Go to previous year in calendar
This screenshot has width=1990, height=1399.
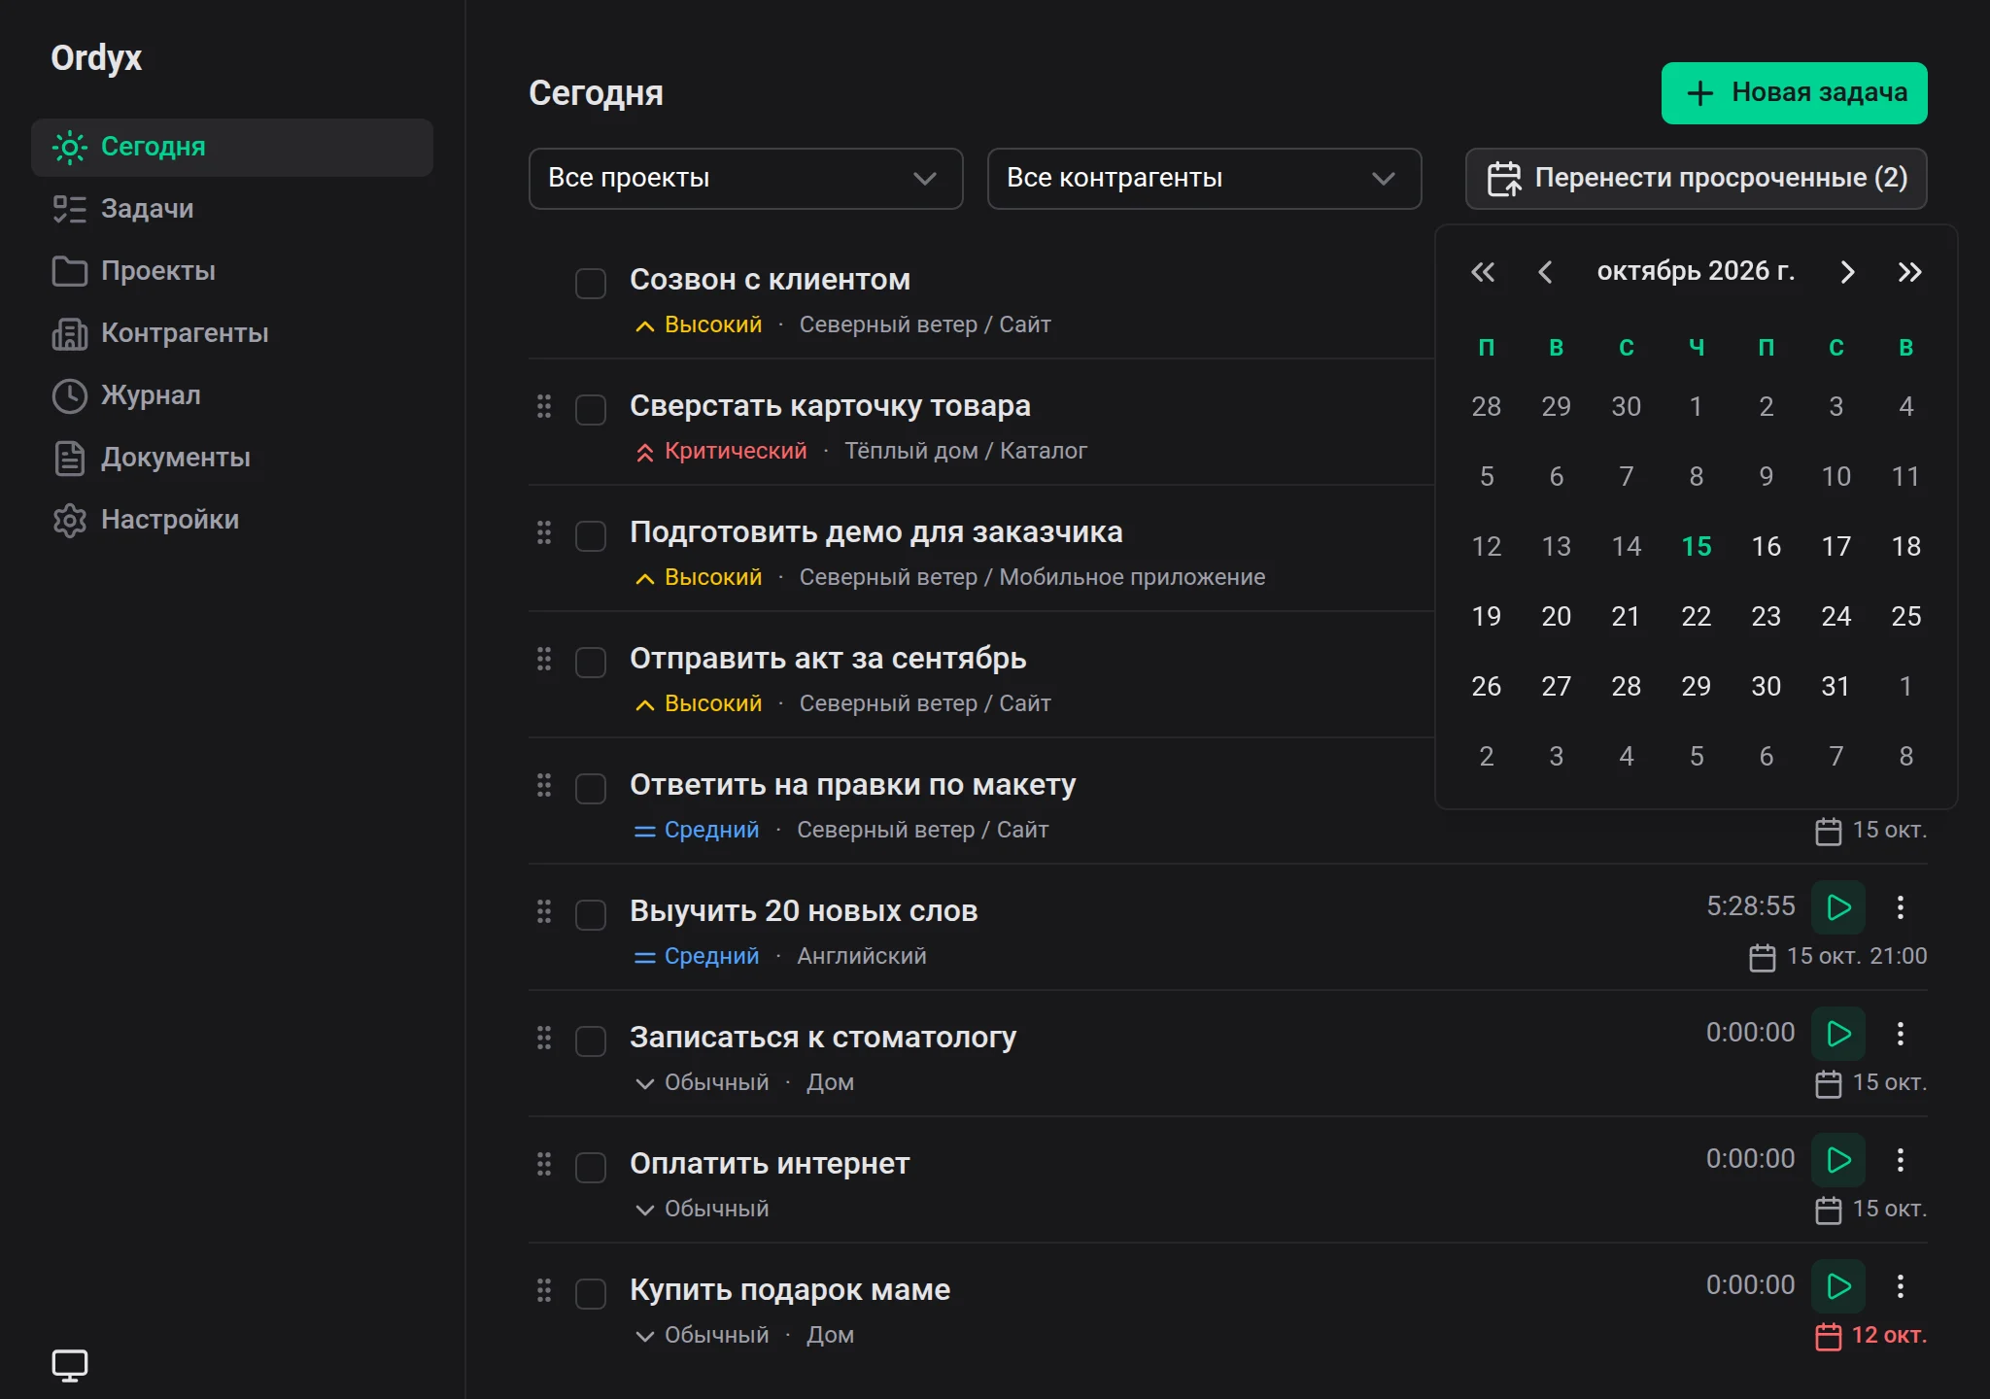pyautogui.click(x=1483, y=272)
